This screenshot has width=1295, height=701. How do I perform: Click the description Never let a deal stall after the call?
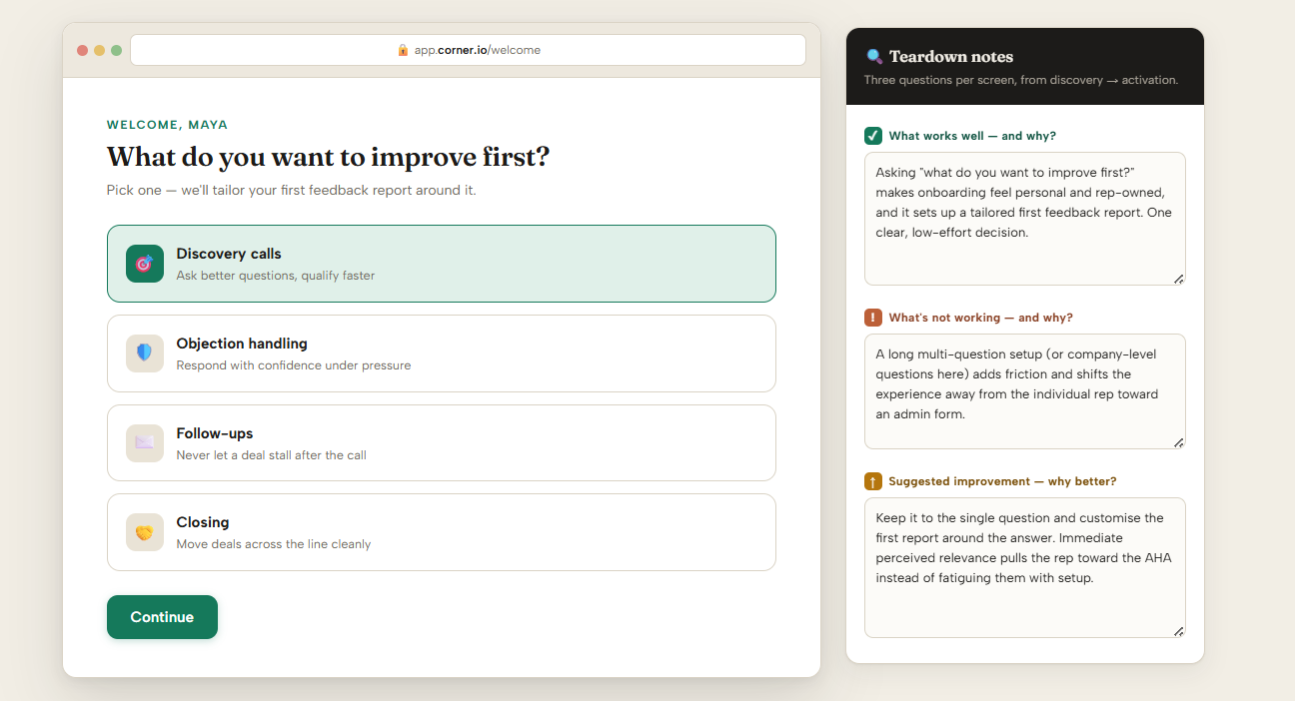pos(272,455)
